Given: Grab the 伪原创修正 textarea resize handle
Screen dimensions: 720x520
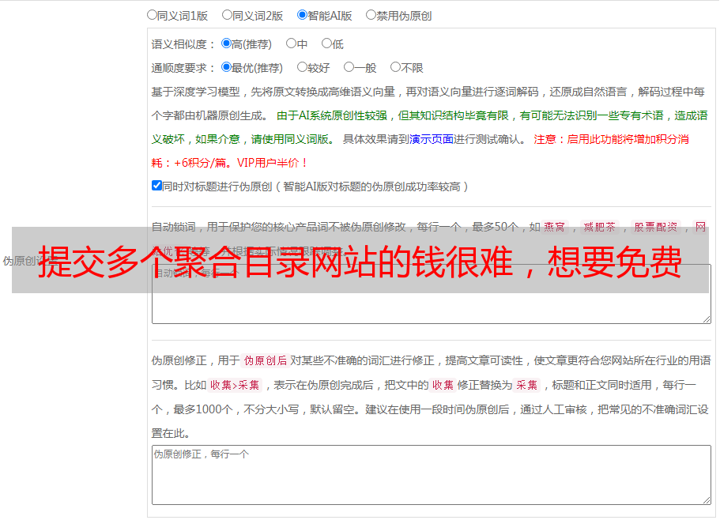Looking at the screenshot, I should click(x=707, y=499).
